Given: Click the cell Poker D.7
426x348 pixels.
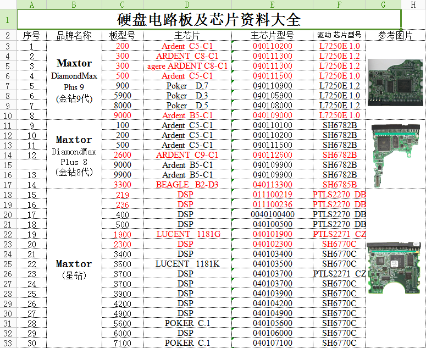Looking at the screenshot, I should (187, 86).
